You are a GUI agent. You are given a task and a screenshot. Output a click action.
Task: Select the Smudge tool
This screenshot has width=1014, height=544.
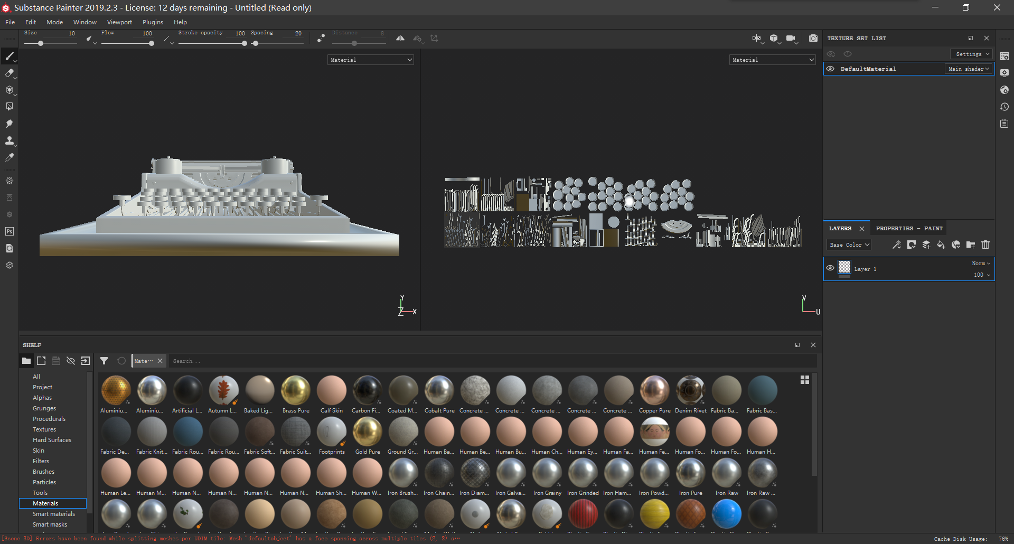10,123
